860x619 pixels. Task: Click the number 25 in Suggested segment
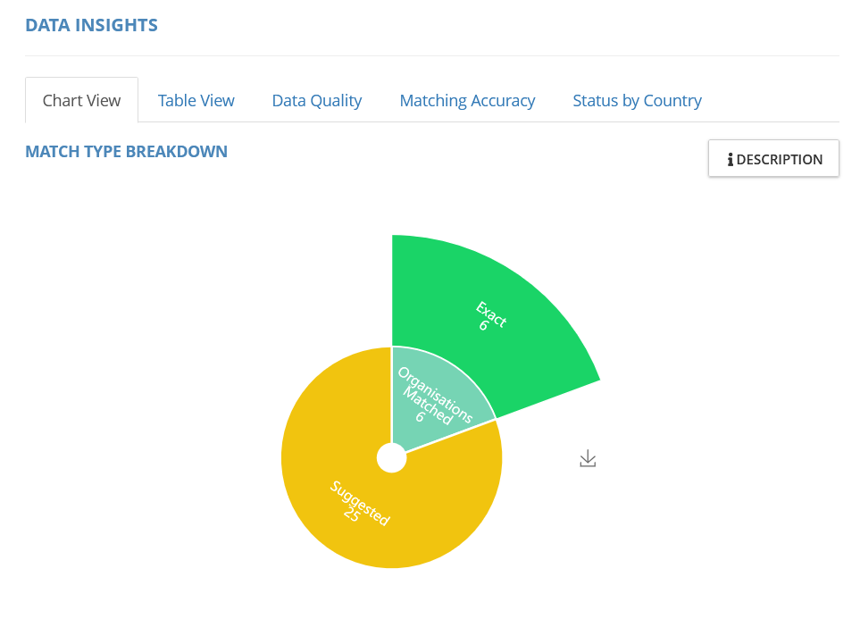(x=350, y=514)
